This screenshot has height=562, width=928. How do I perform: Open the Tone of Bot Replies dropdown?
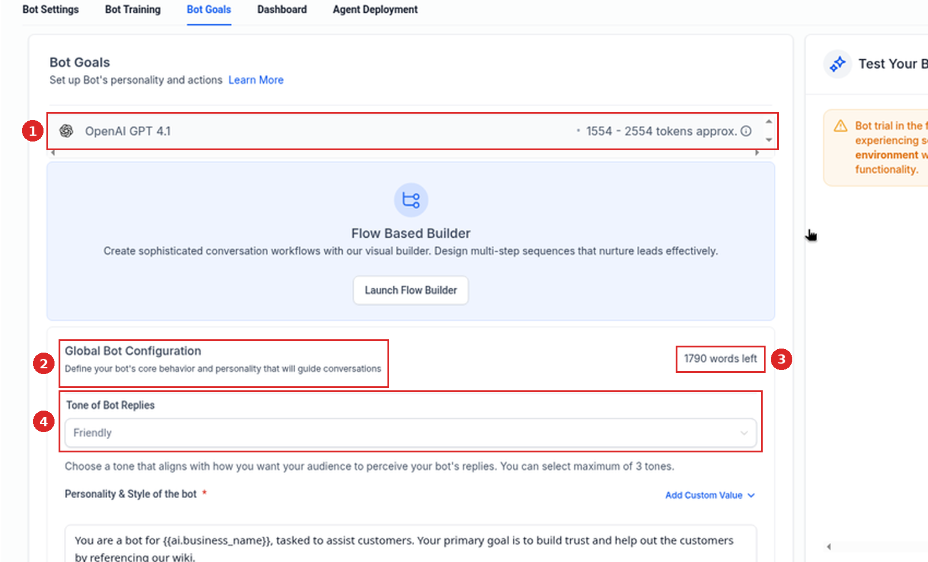411,433
